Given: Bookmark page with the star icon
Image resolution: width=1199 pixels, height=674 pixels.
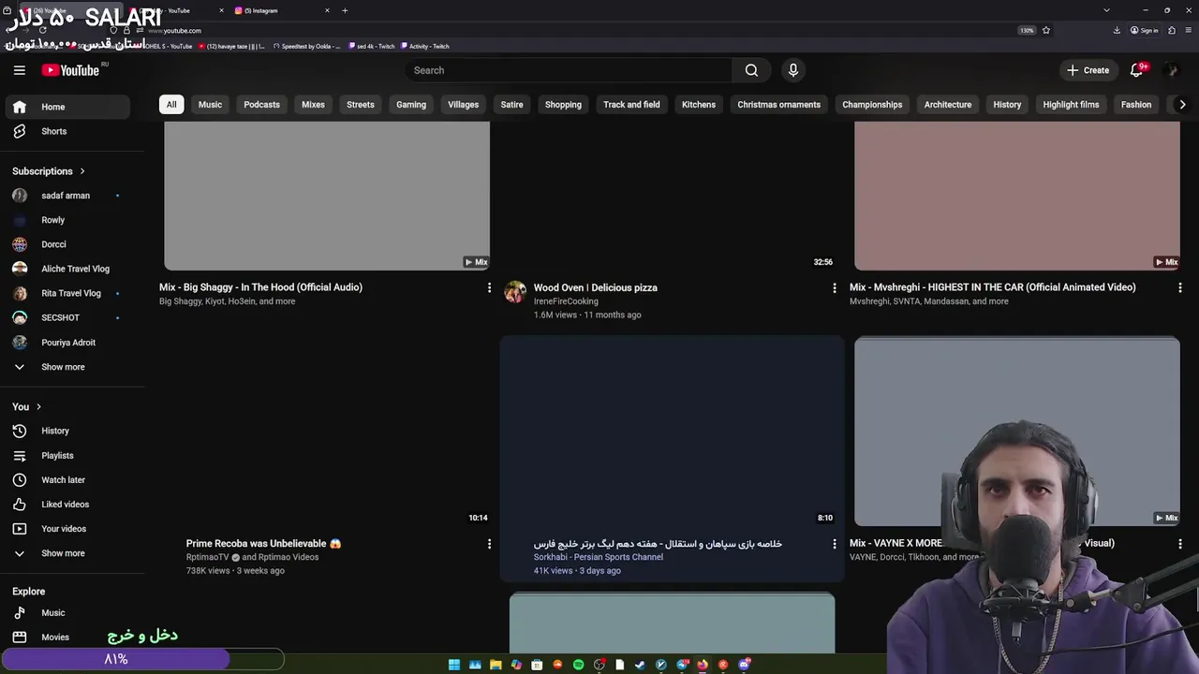Looking at the screenshot, I should pos(1046,30).
